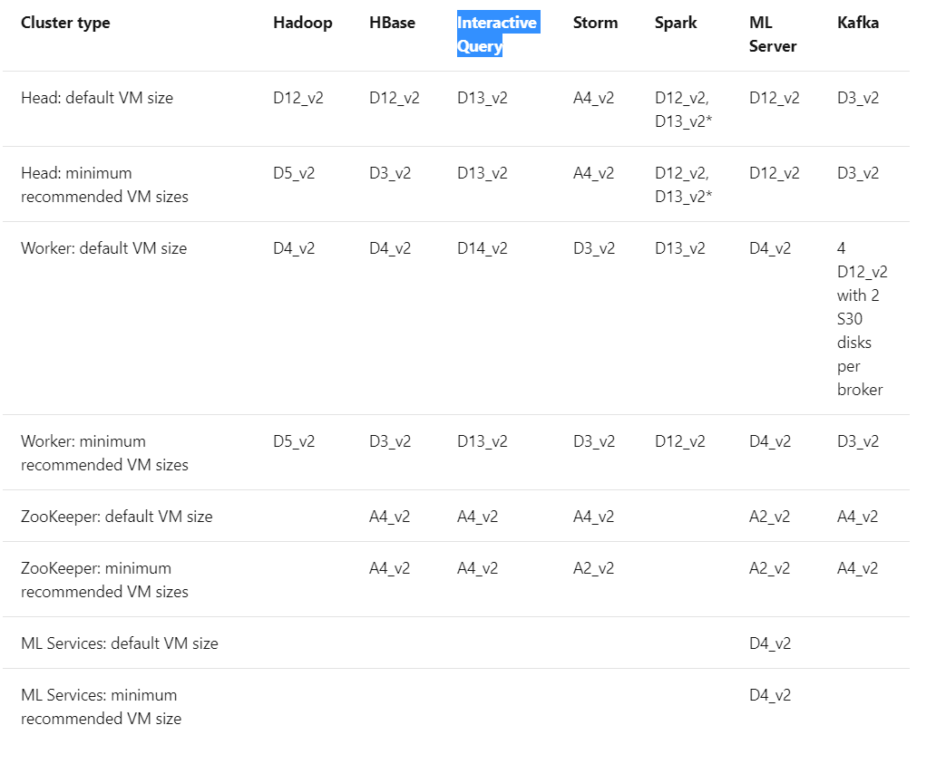This screenshot has width=946, height=764.
Task: Select the Hadoop column header
Action: pos(302,23)
